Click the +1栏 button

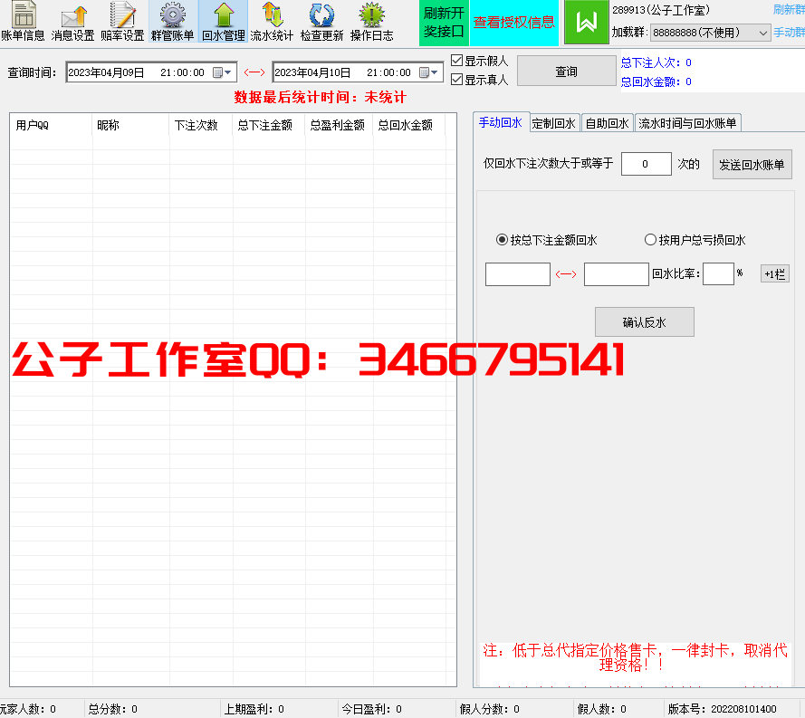point(775,274)
